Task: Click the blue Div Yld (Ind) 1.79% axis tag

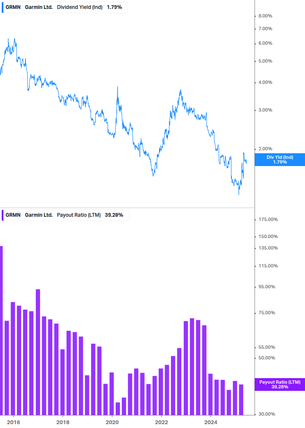Action: [279, 160]
